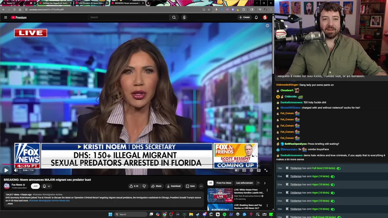388x218 pixels.
Task: Share the video
Action: pyautogui.click(x=156, y=186)
